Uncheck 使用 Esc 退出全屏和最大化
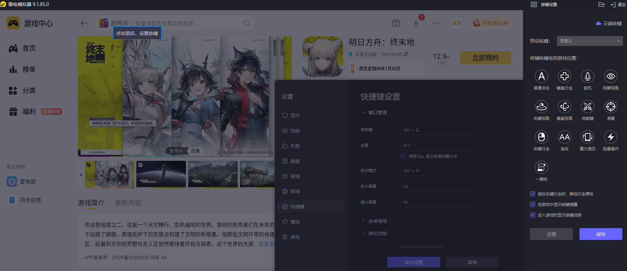Screen dimensions: 627x271 coord(403,156)
